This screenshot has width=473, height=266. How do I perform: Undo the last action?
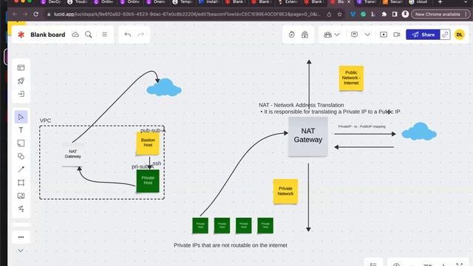tap(128, 35)
